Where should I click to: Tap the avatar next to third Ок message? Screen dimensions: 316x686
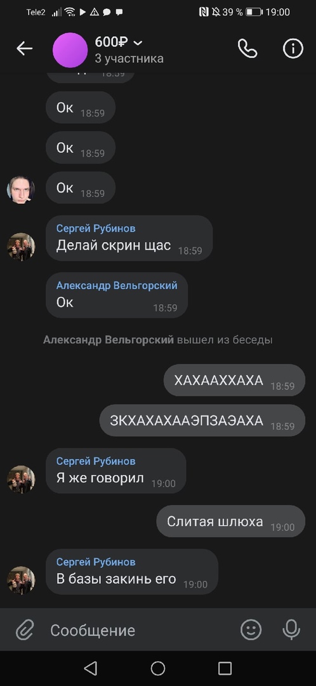(x=21, y=190)
